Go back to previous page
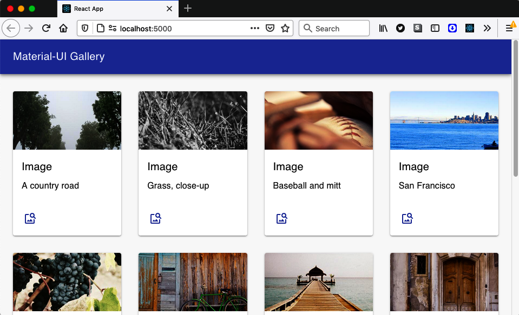 pyautogui.click(x=11, y=29)
